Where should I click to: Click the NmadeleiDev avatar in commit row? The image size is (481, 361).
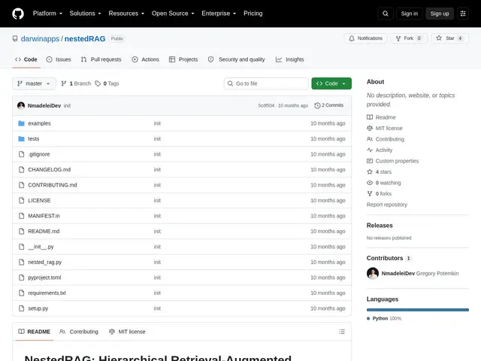pos(21,105)
